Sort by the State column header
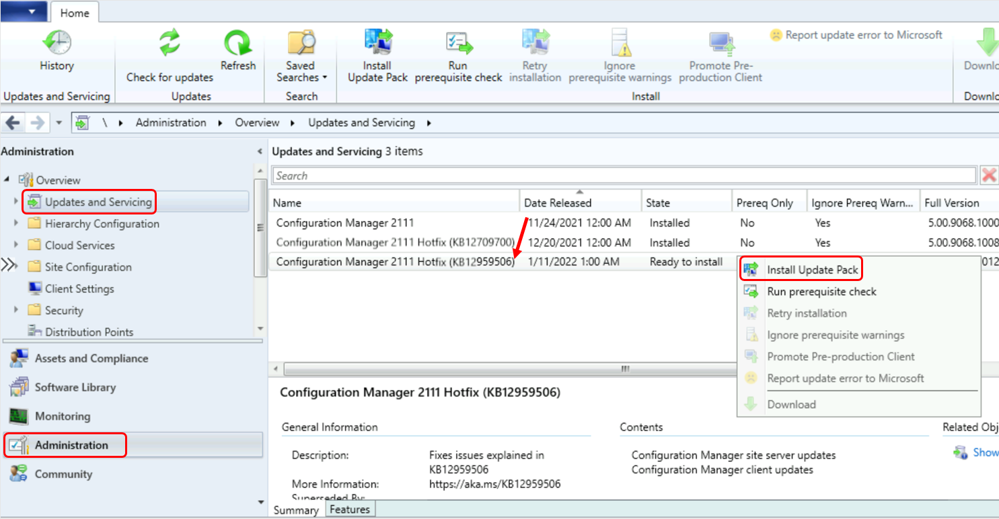The image size is (999, 519). pyautogui.click(x=687, y=202)
